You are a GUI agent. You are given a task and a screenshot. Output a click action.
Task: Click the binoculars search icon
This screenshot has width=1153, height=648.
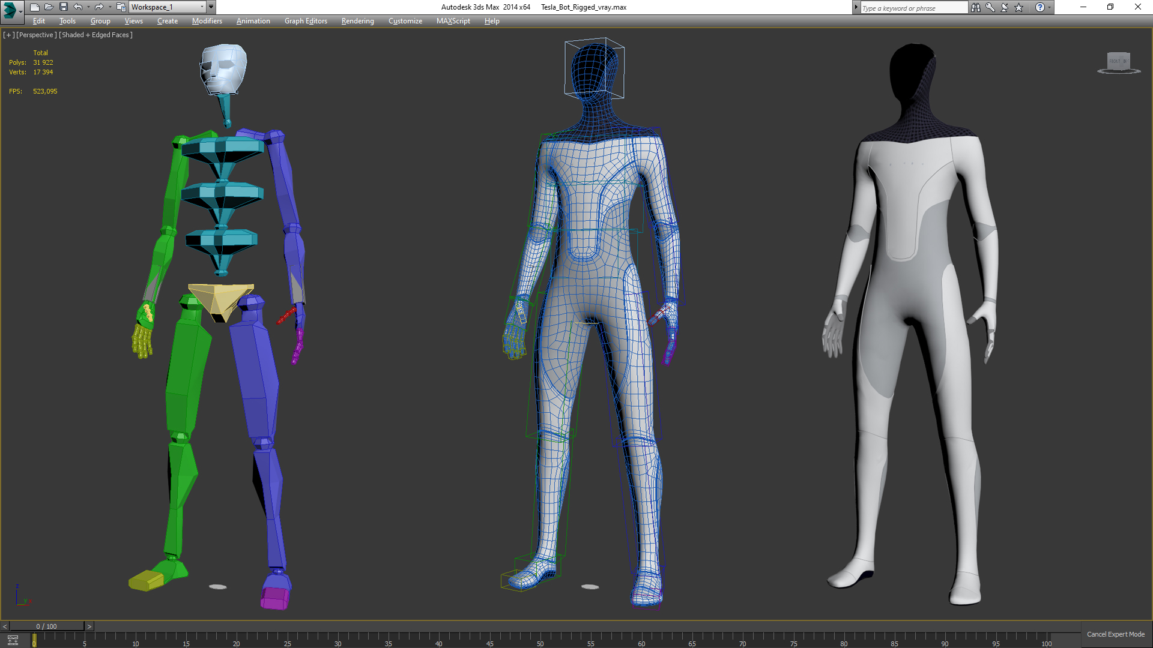pyautogui.click(x=975, y=7)
